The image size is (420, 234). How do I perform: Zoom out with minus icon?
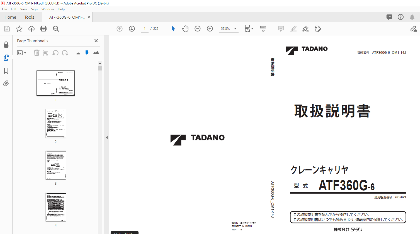[x=198, y=29]
